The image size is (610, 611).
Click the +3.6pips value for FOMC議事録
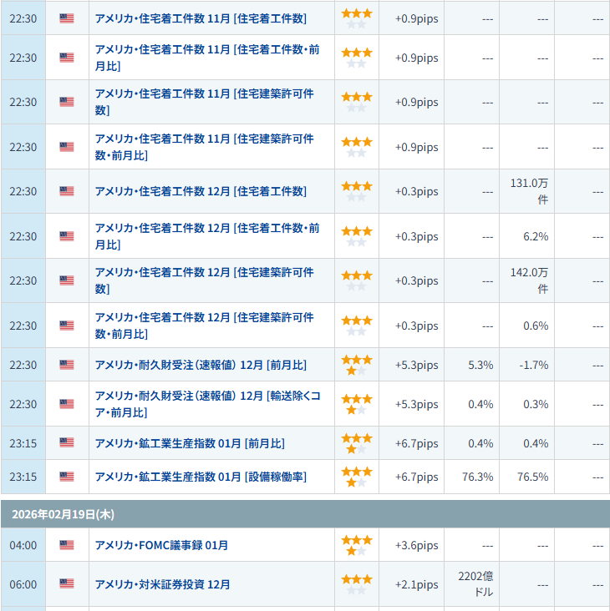[416, 545]
